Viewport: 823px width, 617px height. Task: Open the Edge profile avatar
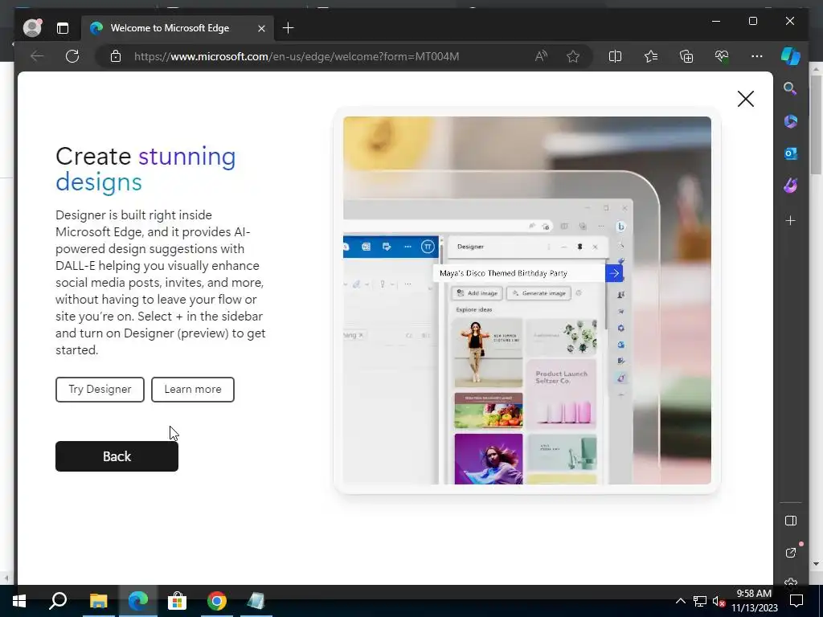click(x=32, y=28)
